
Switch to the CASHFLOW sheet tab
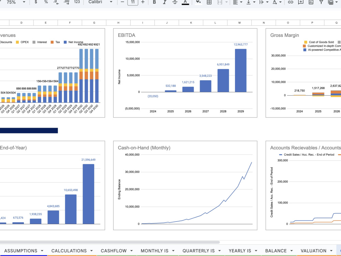tap(114, 251)
